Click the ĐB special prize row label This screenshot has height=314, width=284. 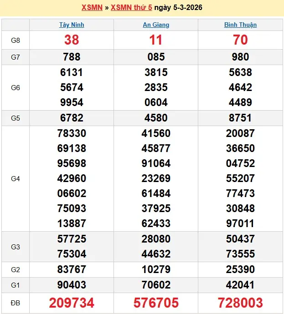pos(15,303)
